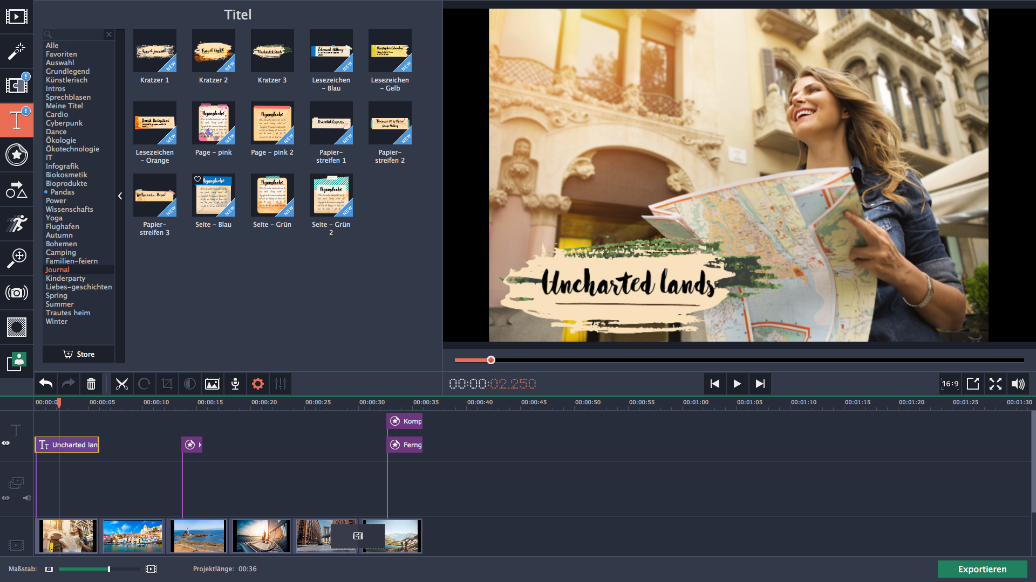Screen dimensions: 1036x582
Task: Click the Record audio microphone icon
Action: coord(235,384)
